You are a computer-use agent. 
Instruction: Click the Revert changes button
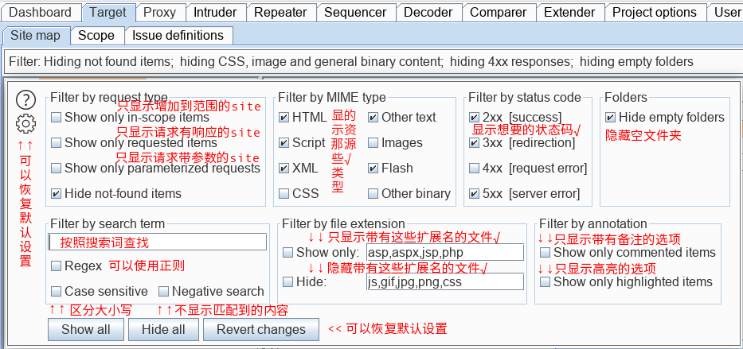tap(261, 330)
